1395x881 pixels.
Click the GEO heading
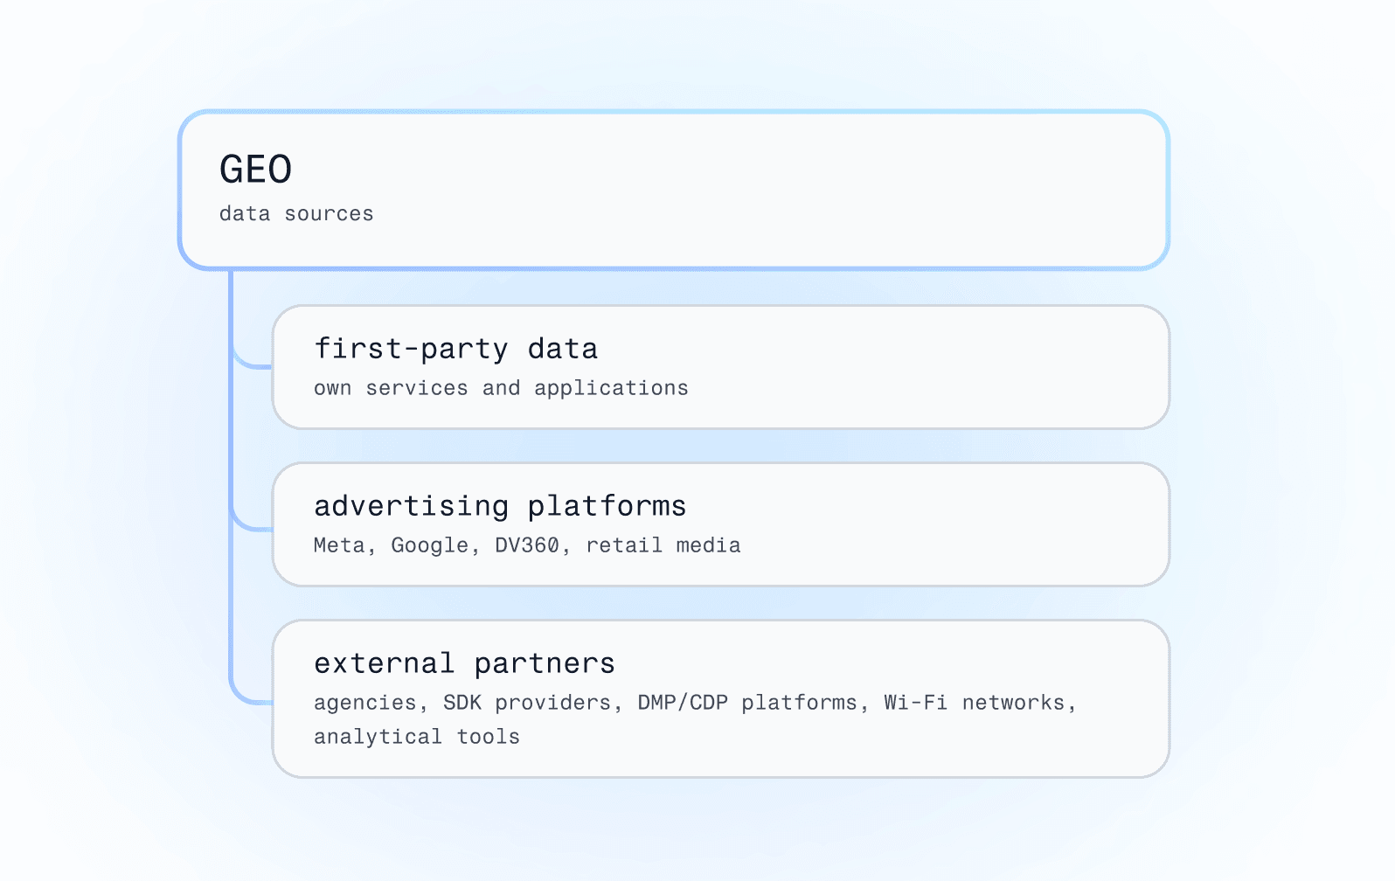click(255, 170)
